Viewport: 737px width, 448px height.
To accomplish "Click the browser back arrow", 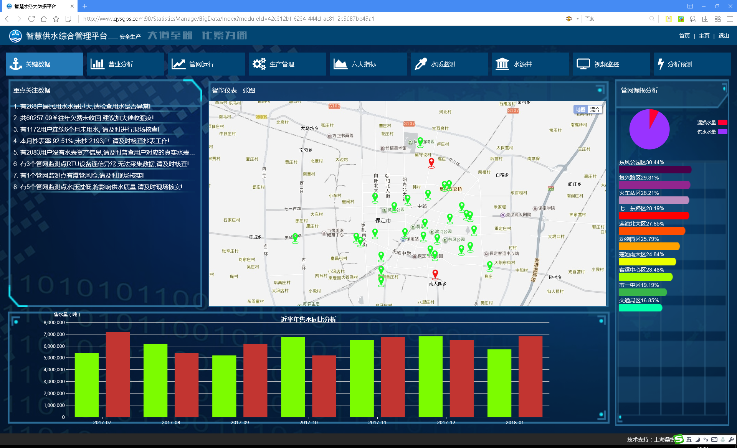I will point(7,19).
